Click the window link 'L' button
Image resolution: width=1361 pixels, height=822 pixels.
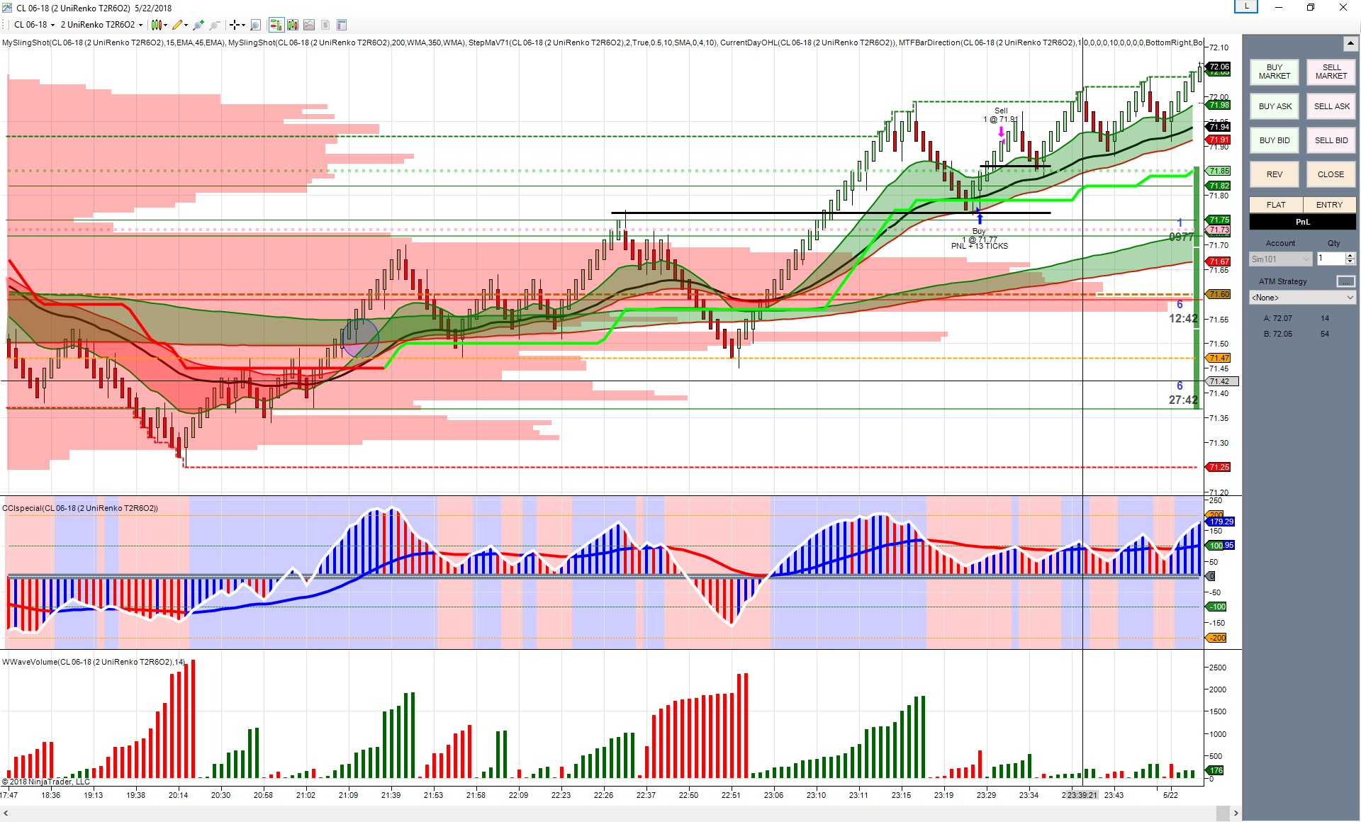click(1246, 6)
